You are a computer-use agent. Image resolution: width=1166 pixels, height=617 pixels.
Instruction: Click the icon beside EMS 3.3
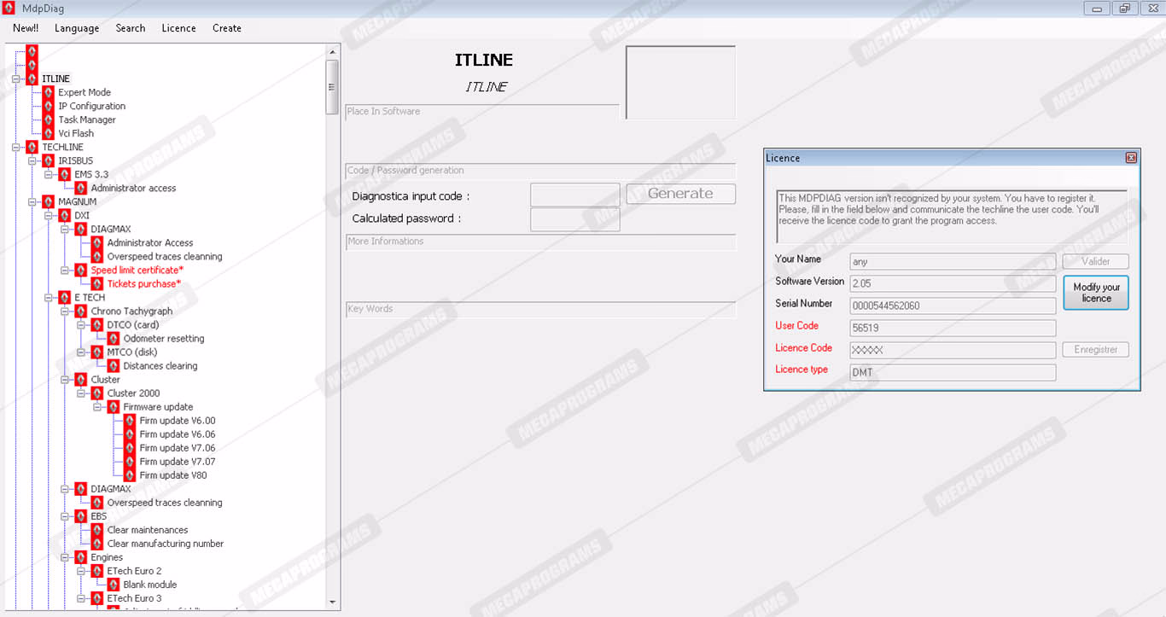click(64, 174)
